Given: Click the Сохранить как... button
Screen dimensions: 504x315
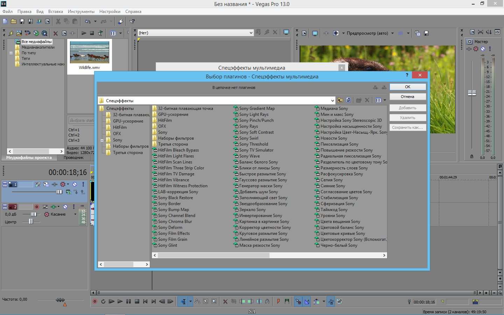Looking at the screenshot, I should coord(408,127).
